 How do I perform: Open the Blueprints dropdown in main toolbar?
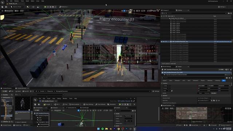(33, 7)
